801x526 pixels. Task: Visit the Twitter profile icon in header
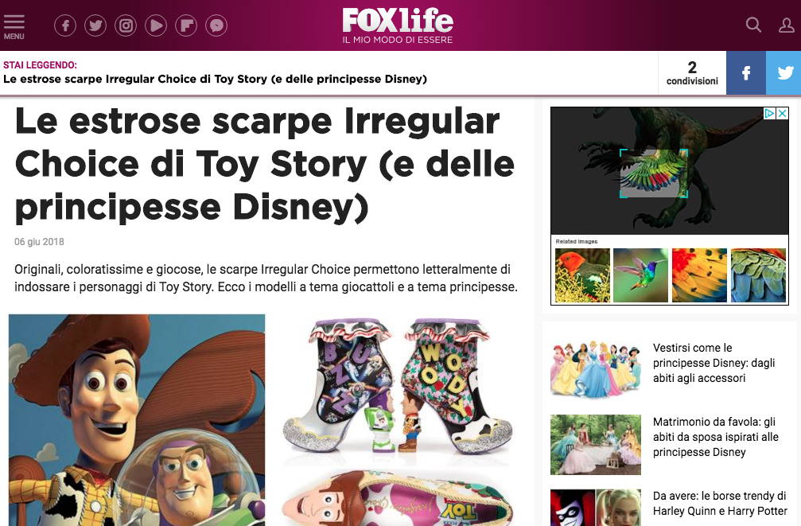[95, 25]
